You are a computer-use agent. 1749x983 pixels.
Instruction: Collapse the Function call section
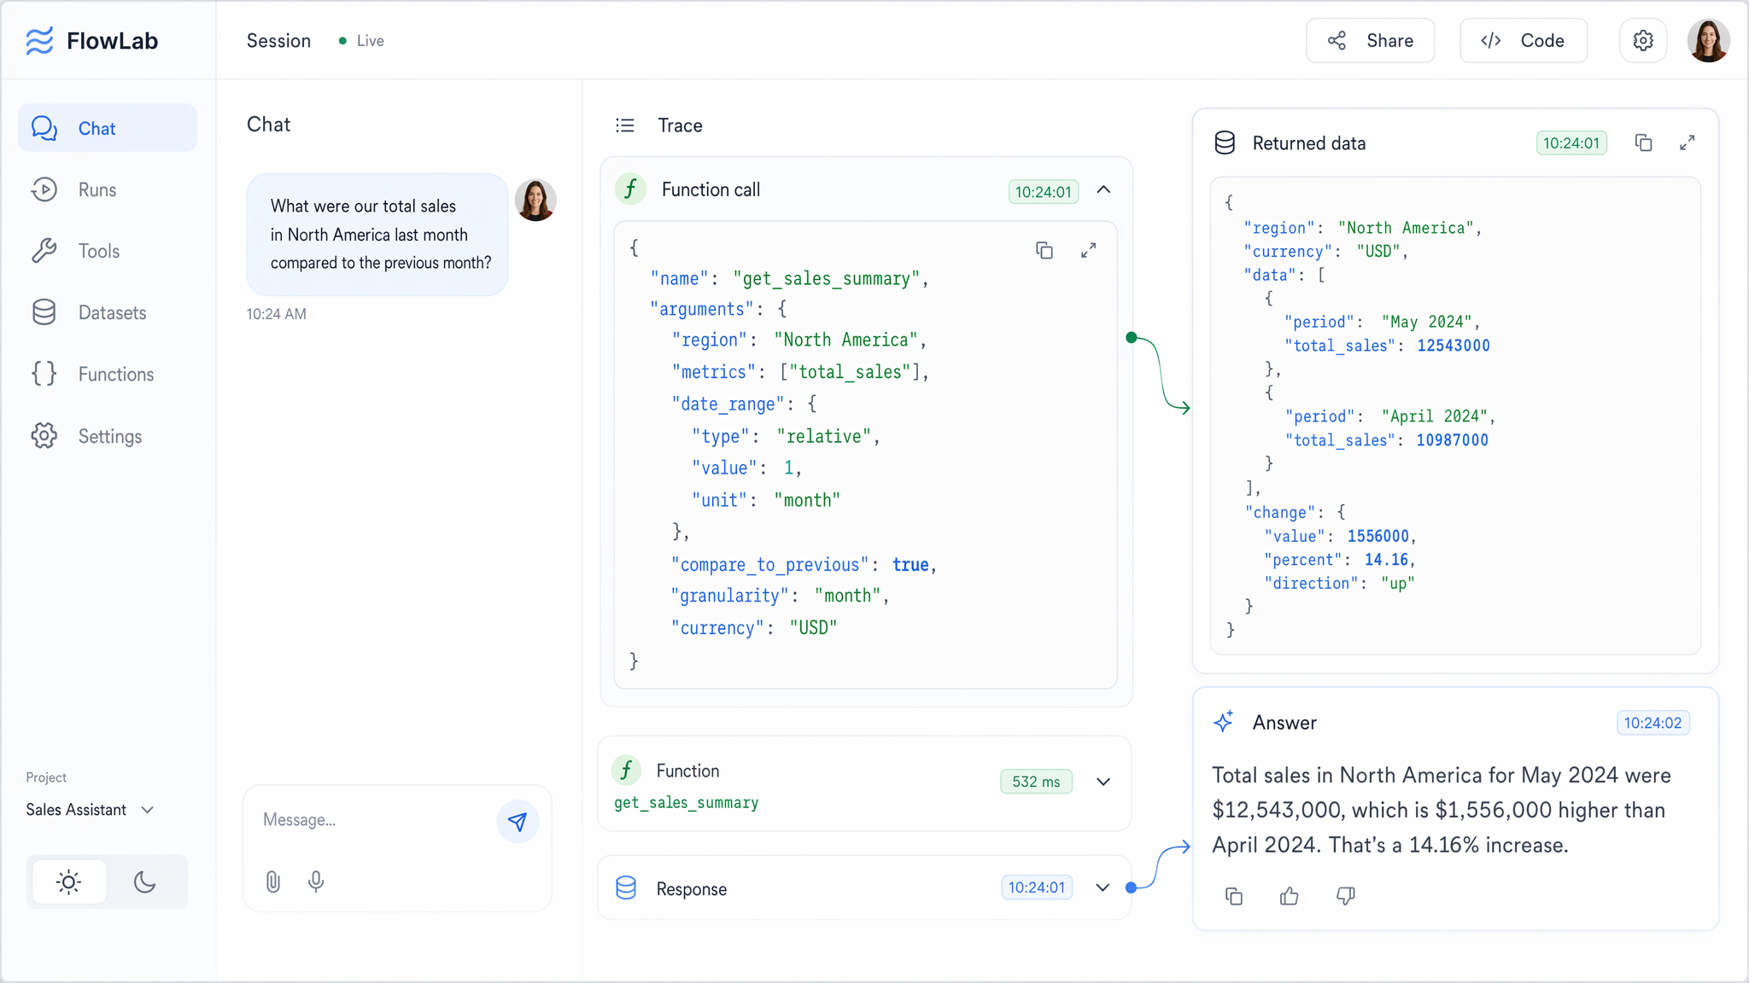tap(1103, 190)
